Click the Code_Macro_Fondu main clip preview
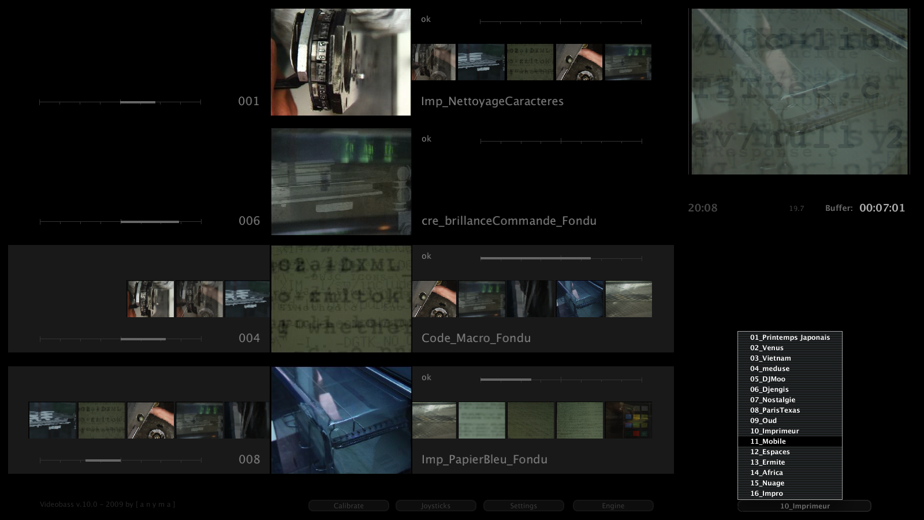This screenshot has width=924, height=520. point(341,299)
